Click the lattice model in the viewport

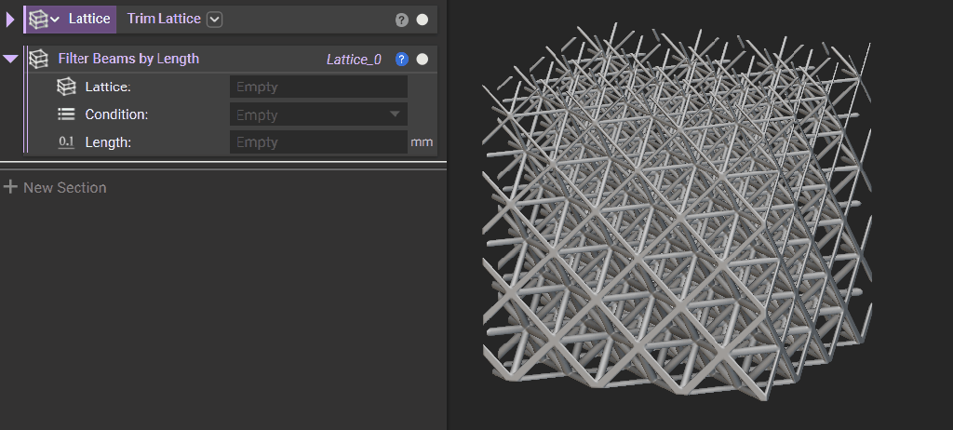click(x=676, y=213)
